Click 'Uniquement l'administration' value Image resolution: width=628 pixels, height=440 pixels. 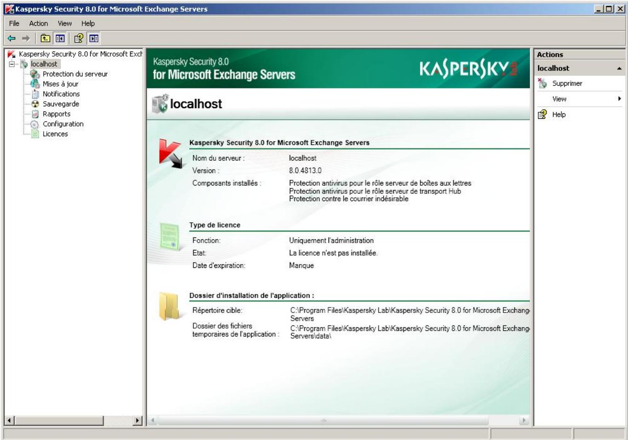(331, 241)
